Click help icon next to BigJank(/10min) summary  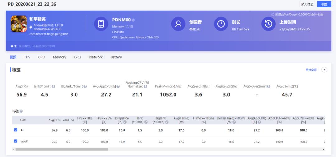click(85, 86)
